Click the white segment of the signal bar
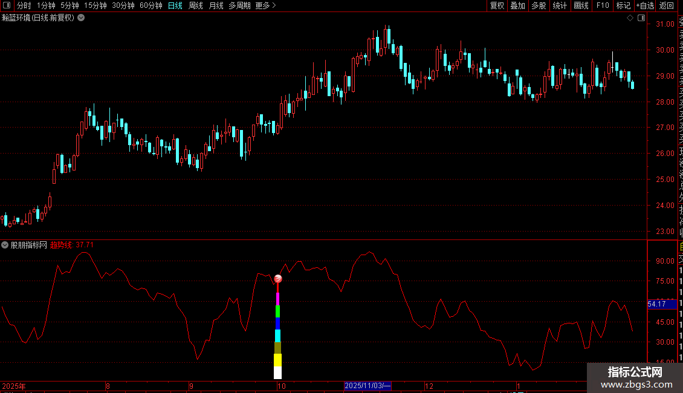Screen dimensions: 683x393 point(278,372)
